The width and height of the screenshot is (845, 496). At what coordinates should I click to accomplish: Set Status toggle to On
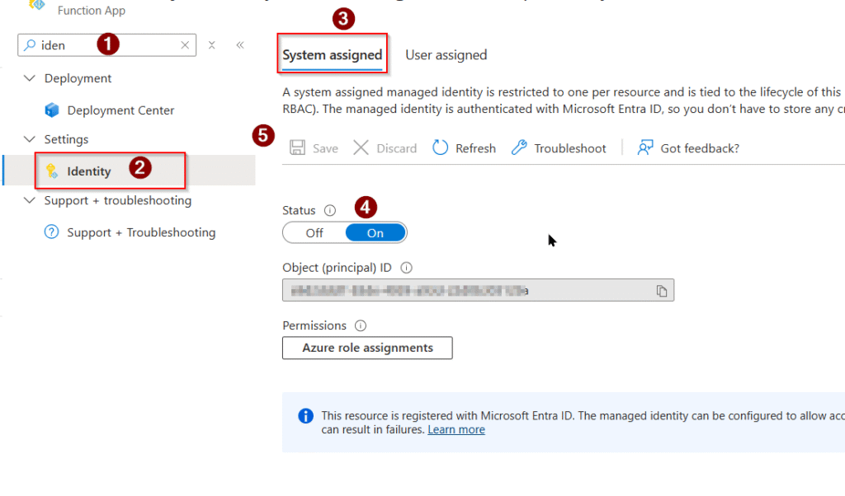[375, 233]
